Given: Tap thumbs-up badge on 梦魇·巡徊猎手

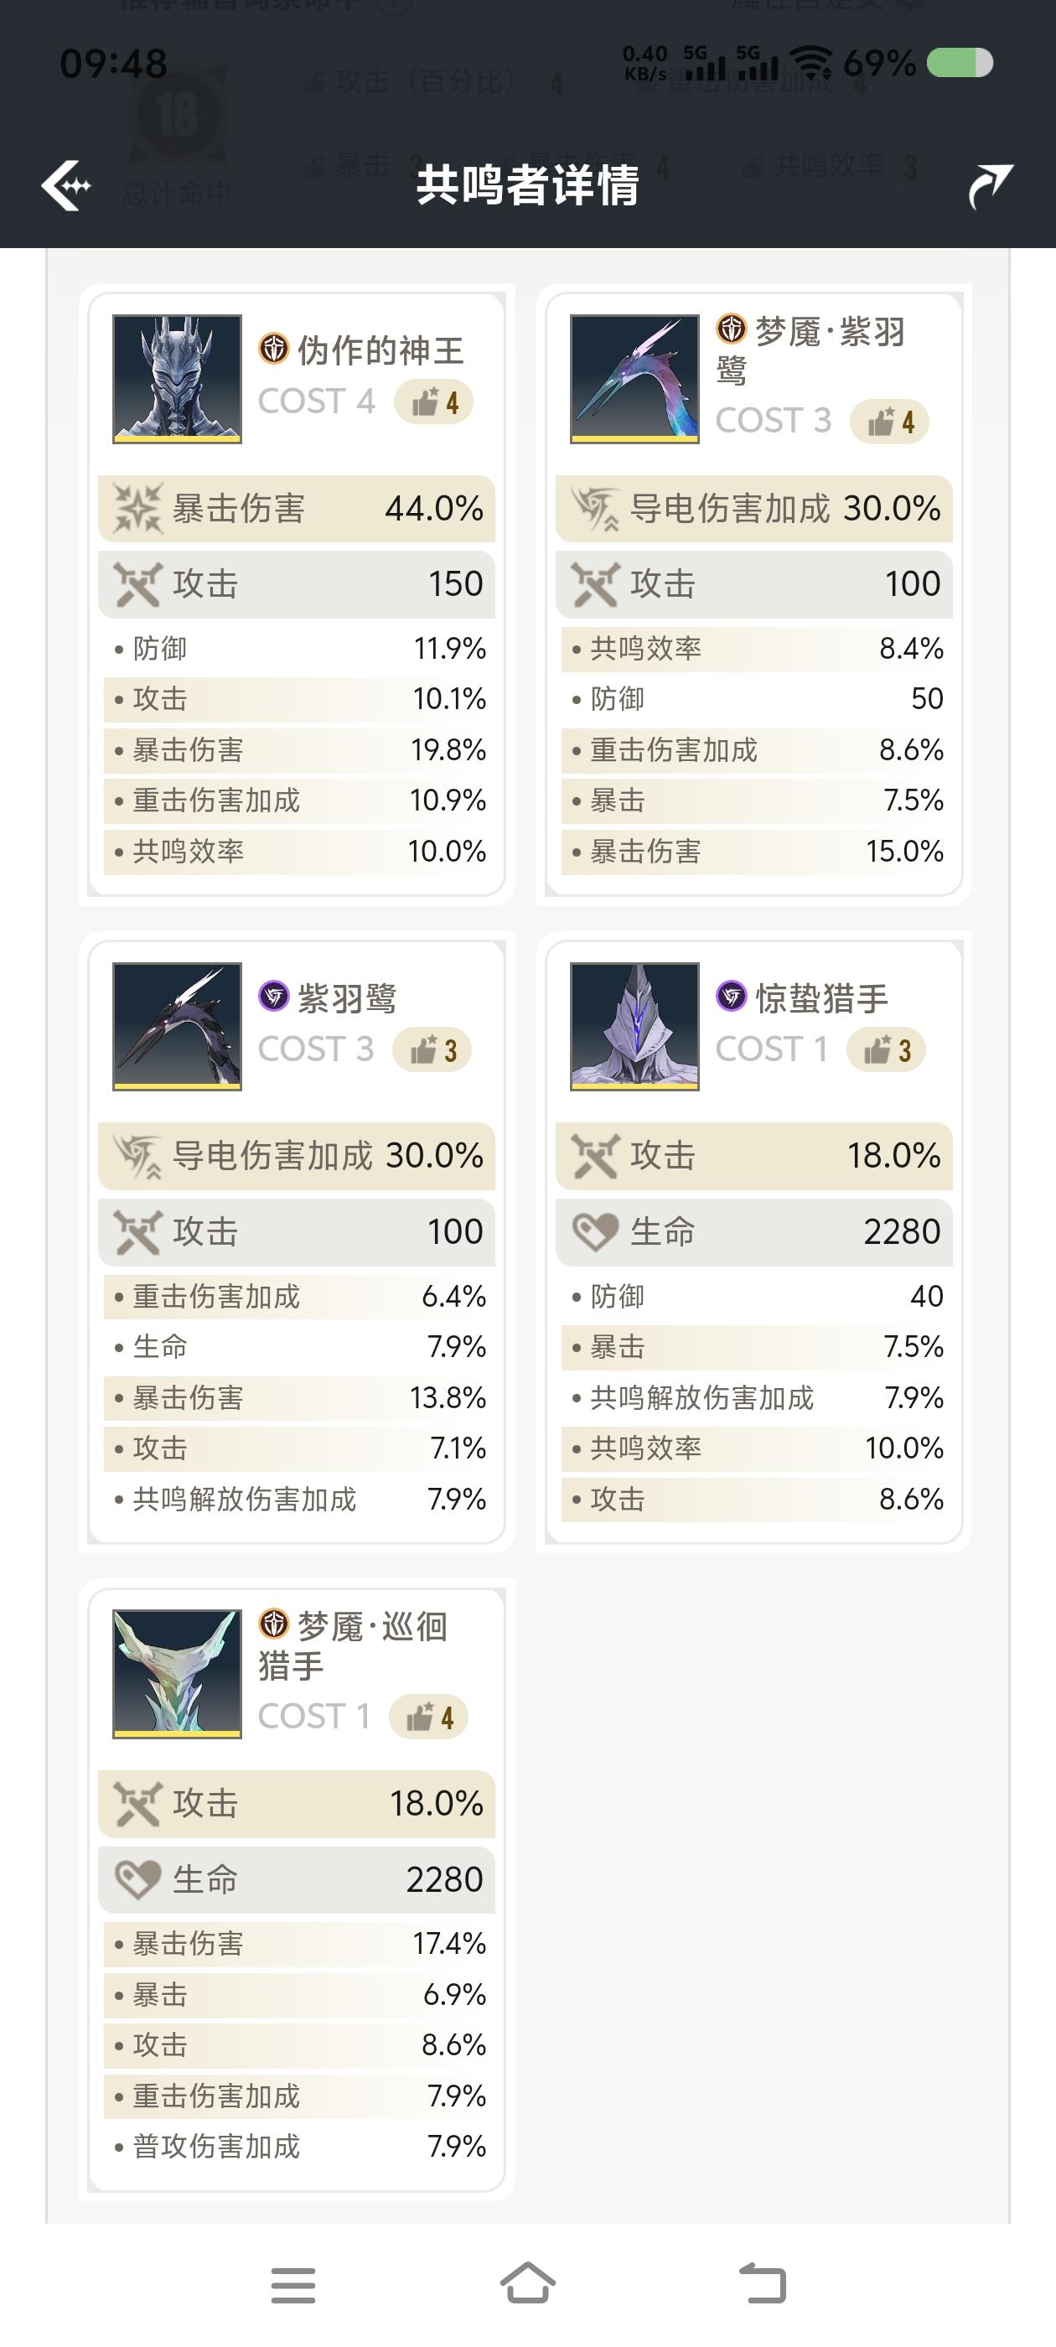Looking at the screenshot, I should coord(428,1718).
